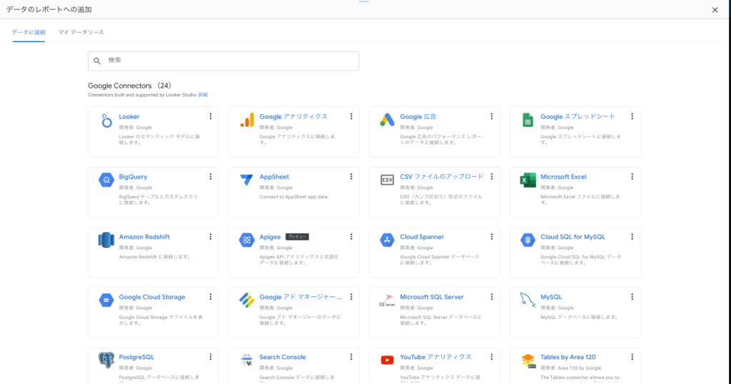Click the Search Console icon
The width and height of the screenshot is (731, 384).
246,360
